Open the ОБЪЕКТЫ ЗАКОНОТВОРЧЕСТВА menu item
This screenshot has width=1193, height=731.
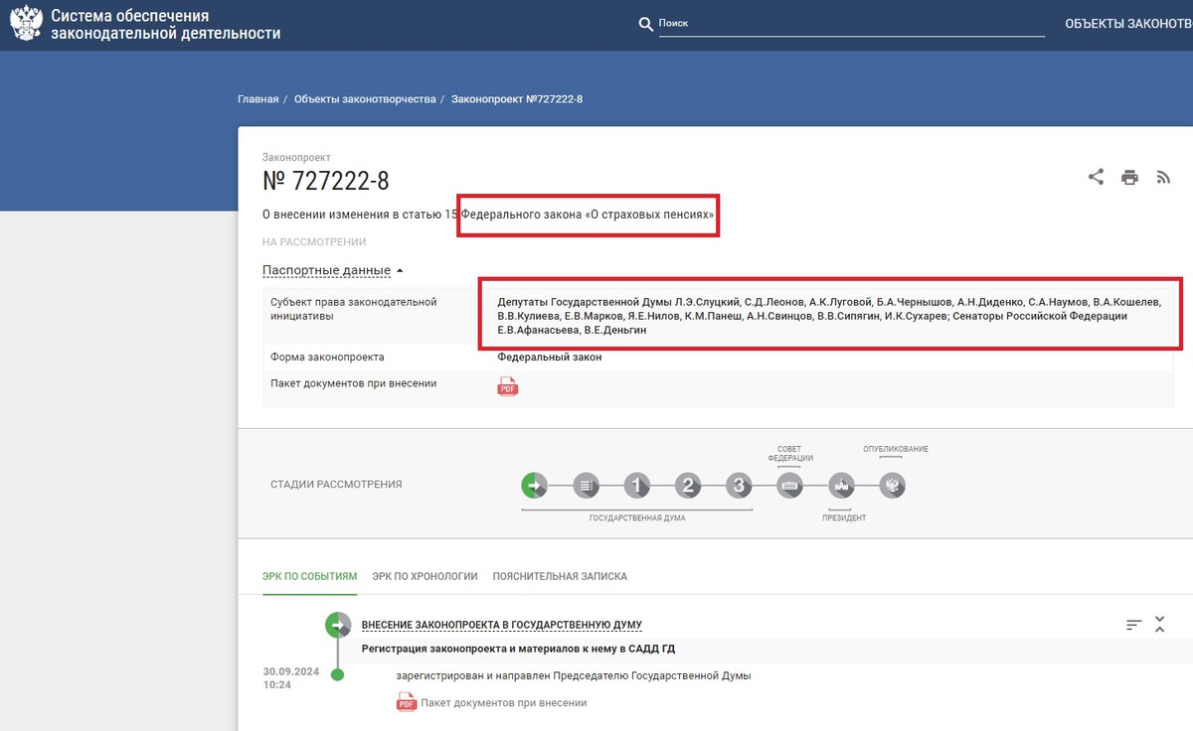(x=1123, y=20)
